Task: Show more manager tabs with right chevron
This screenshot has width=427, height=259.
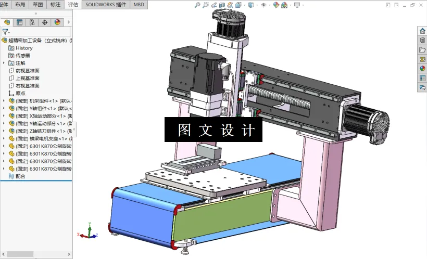Action: coord(69,22)
